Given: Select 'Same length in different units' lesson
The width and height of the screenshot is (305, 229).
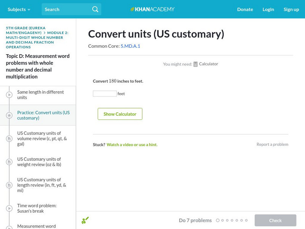Looking at the screenshot, I should pos(40,95).
